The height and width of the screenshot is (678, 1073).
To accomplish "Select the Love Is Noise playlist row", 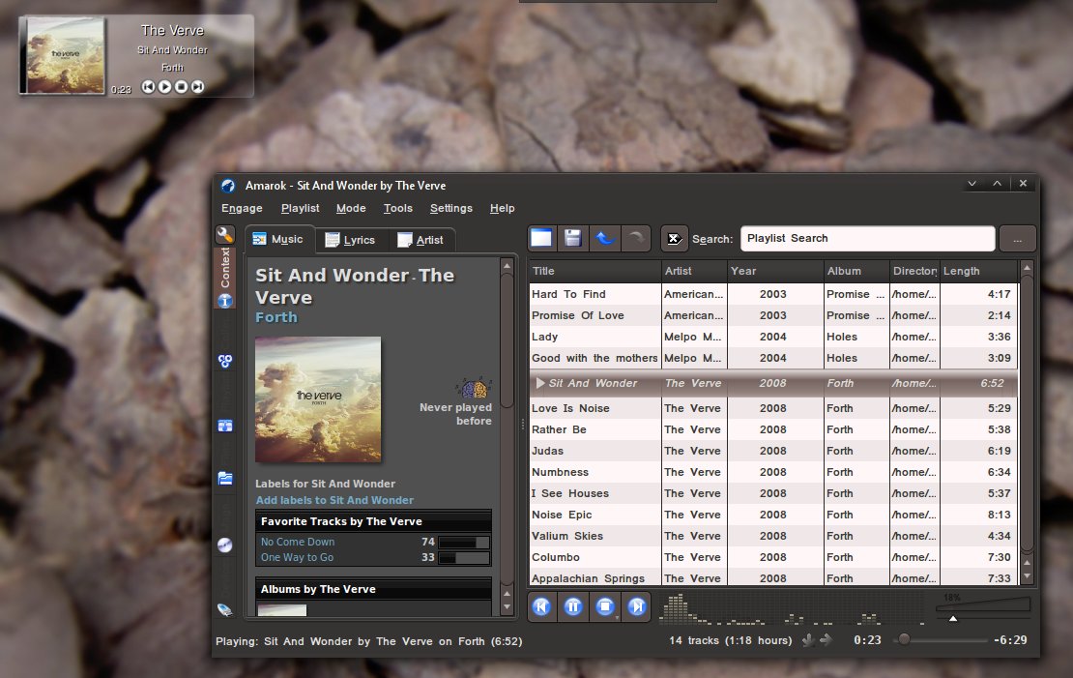I will 773,408.
